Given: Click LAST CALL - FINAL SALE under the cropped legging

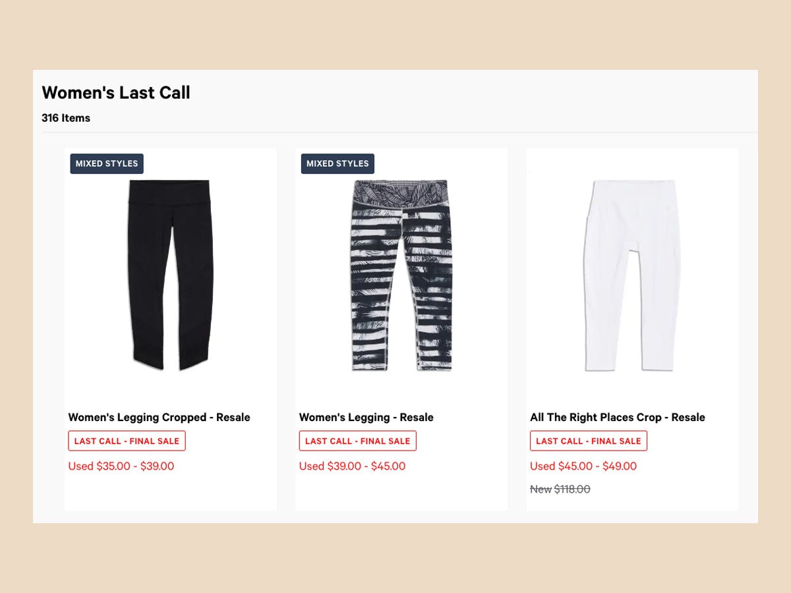Looking at the screenshot, I should [x=127, y=440].
